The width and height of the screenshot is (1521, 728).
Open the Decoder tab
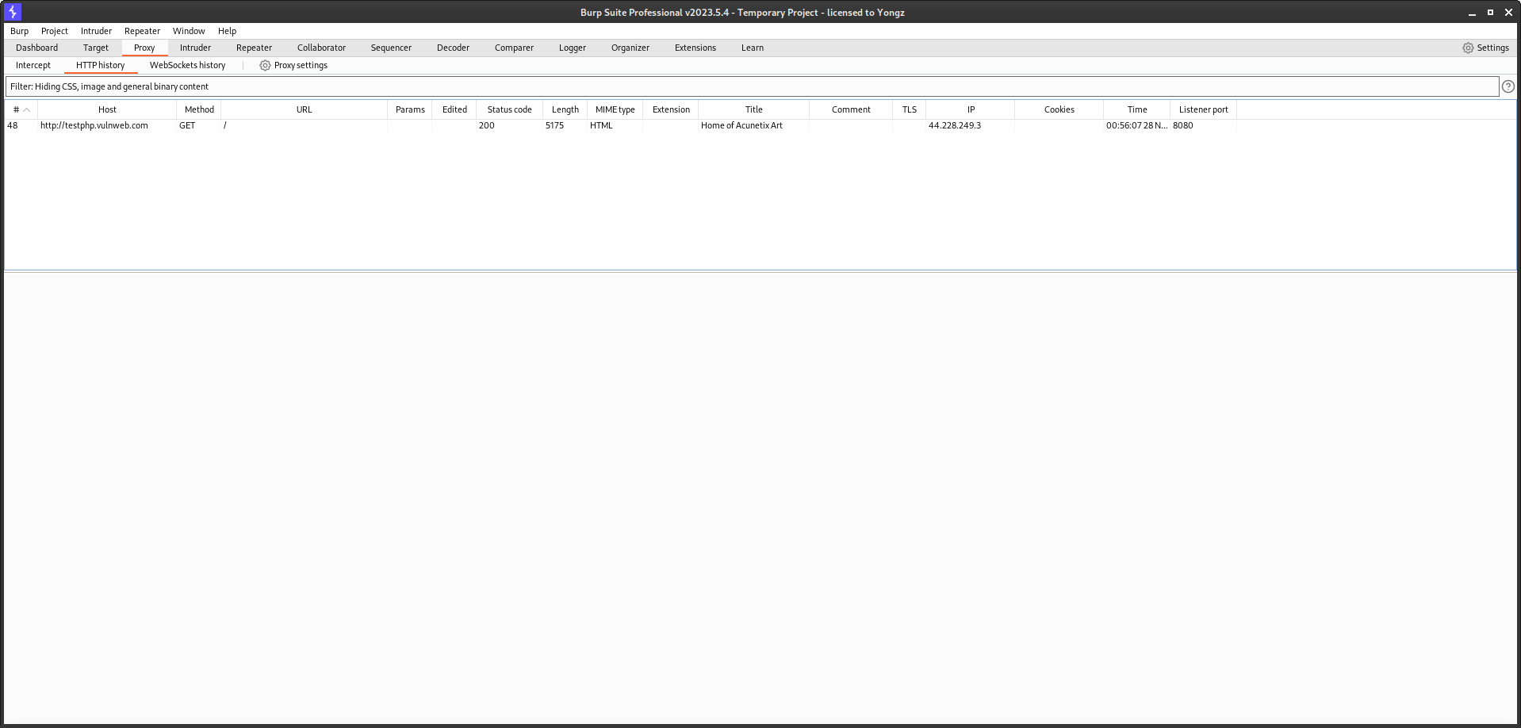[453, 48]
